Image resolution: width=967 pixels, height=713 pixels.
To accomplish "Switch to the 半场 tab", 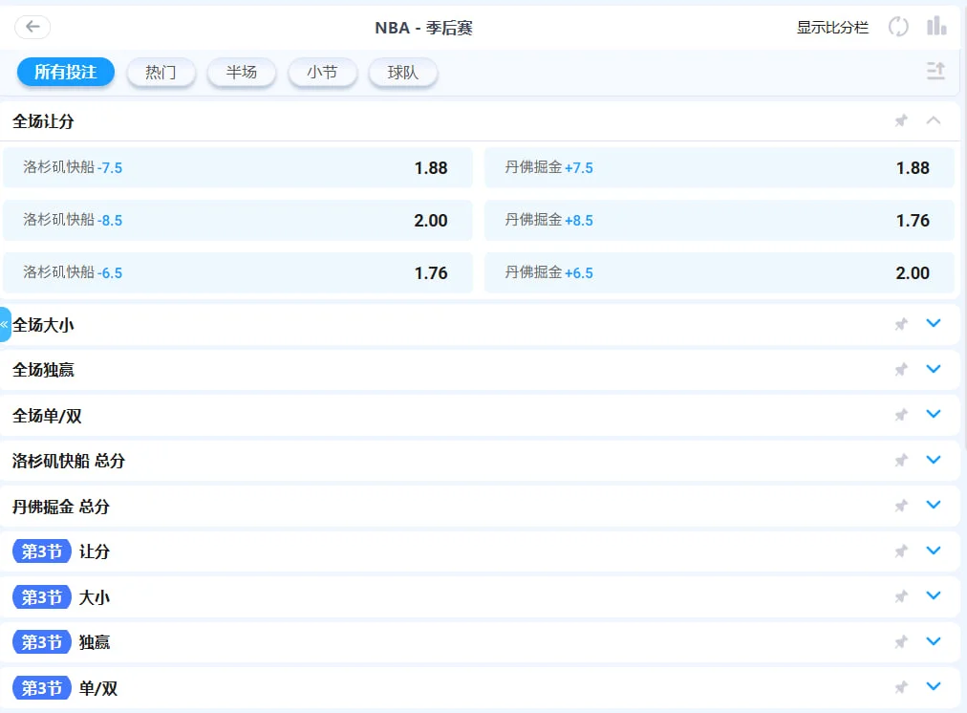I will click(241, 72).
